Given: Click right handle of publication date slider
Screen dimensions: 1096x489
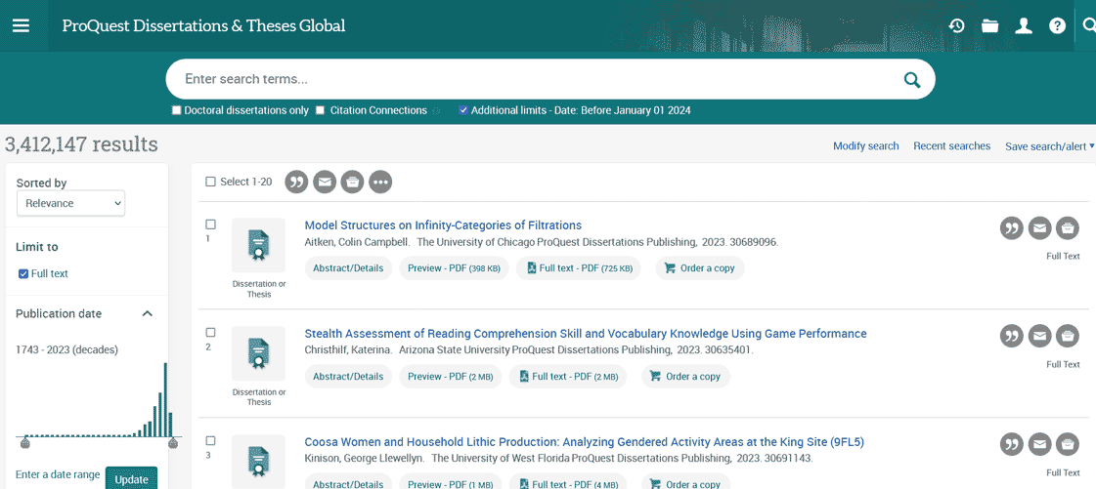Looking at the screenshot, I should [x=173, y=442].
